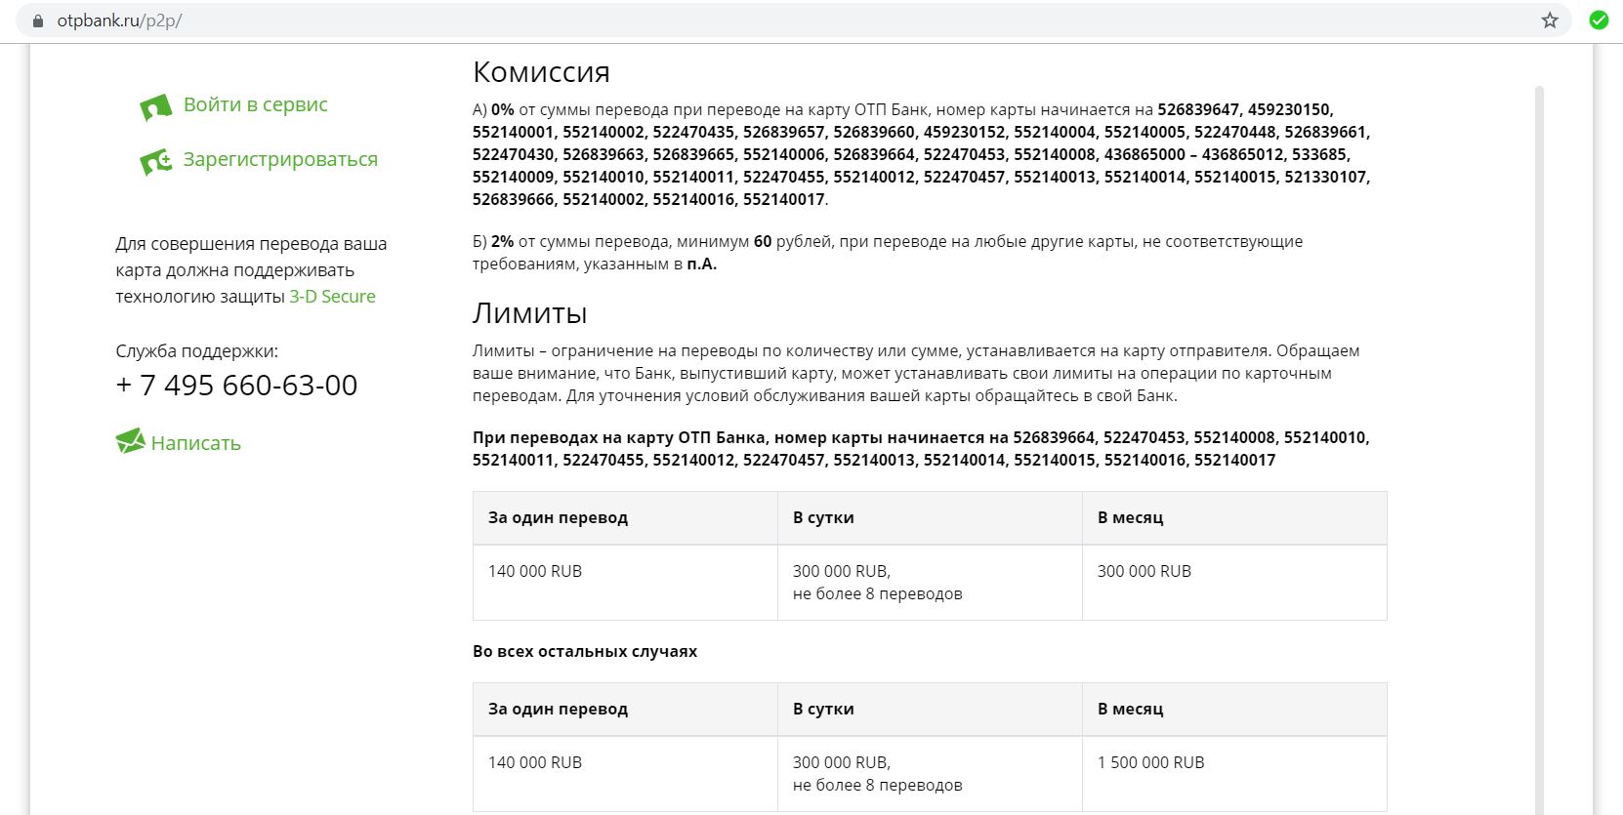Click the site security lock icon
1623x815 pixels.
(x=38, y=20)
